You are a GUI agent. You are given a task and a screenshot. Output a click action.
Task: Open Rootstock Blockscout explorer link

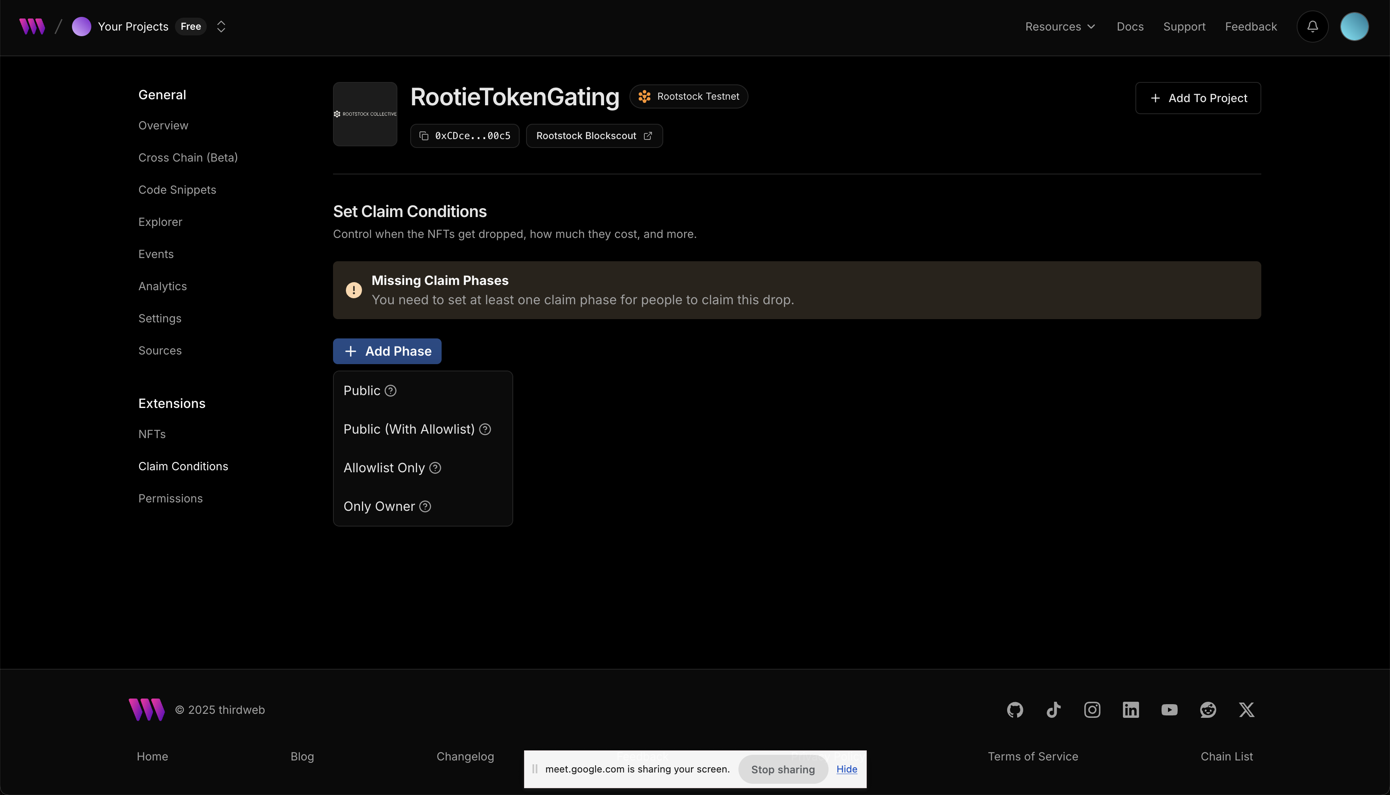click(594, 136)
